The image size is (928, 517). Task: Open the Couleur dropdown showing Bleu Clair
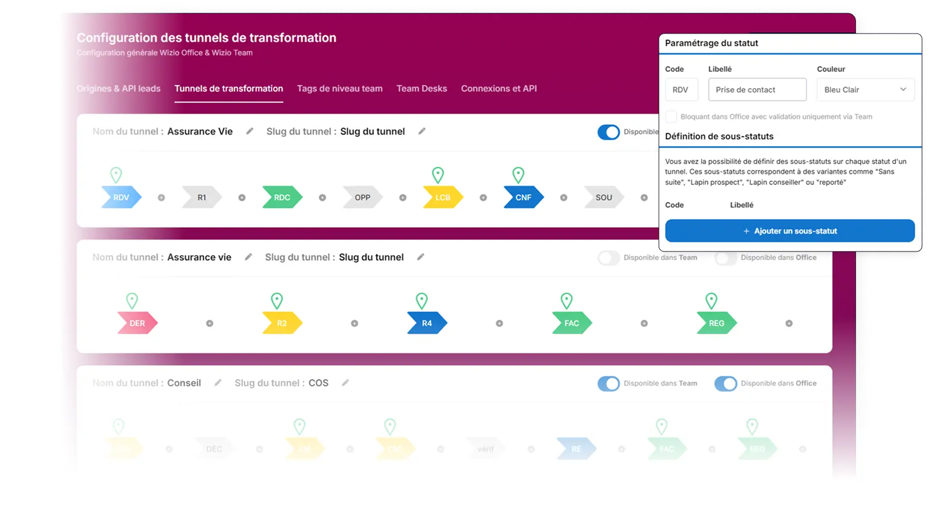[865, 90]
